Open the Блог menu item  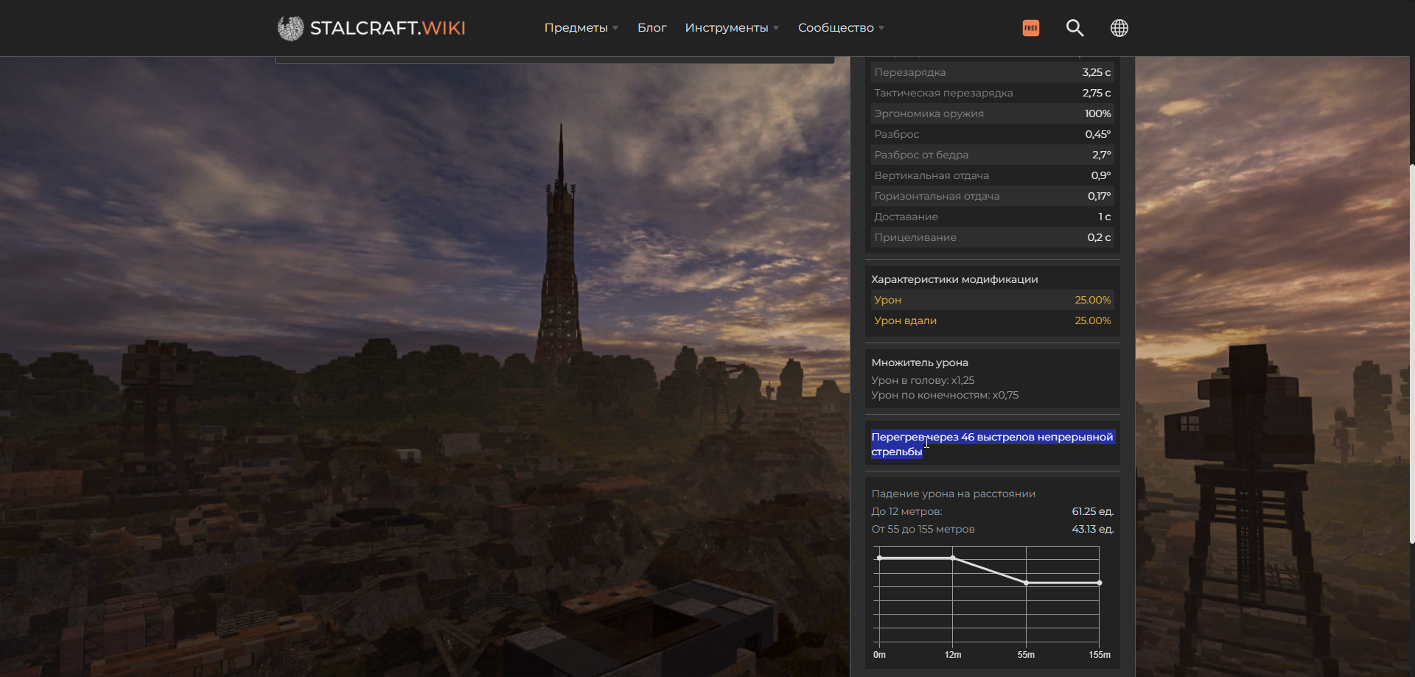pyautogui.click(x=651, y=28)
